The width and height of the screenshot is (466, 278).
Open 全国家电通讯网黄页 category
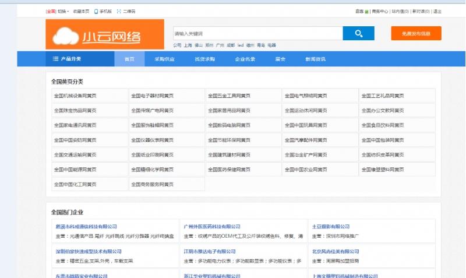click(75, 125)
